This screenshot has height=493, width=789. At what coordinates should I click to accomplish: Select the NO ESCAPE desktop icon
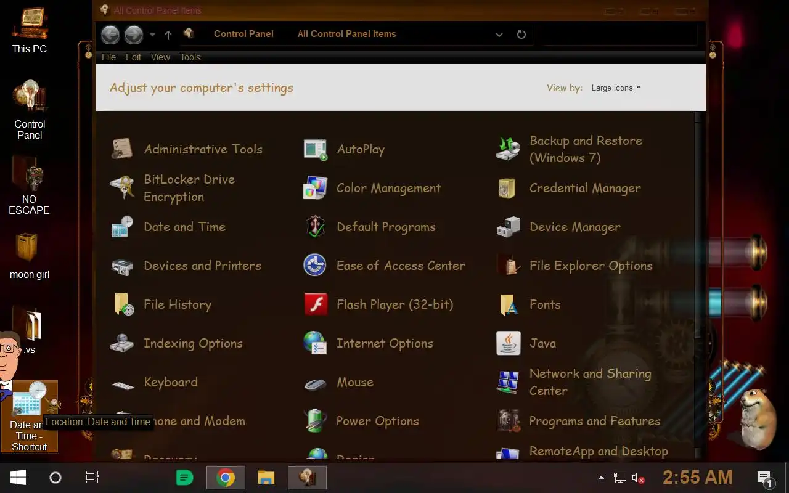[30, 185]
